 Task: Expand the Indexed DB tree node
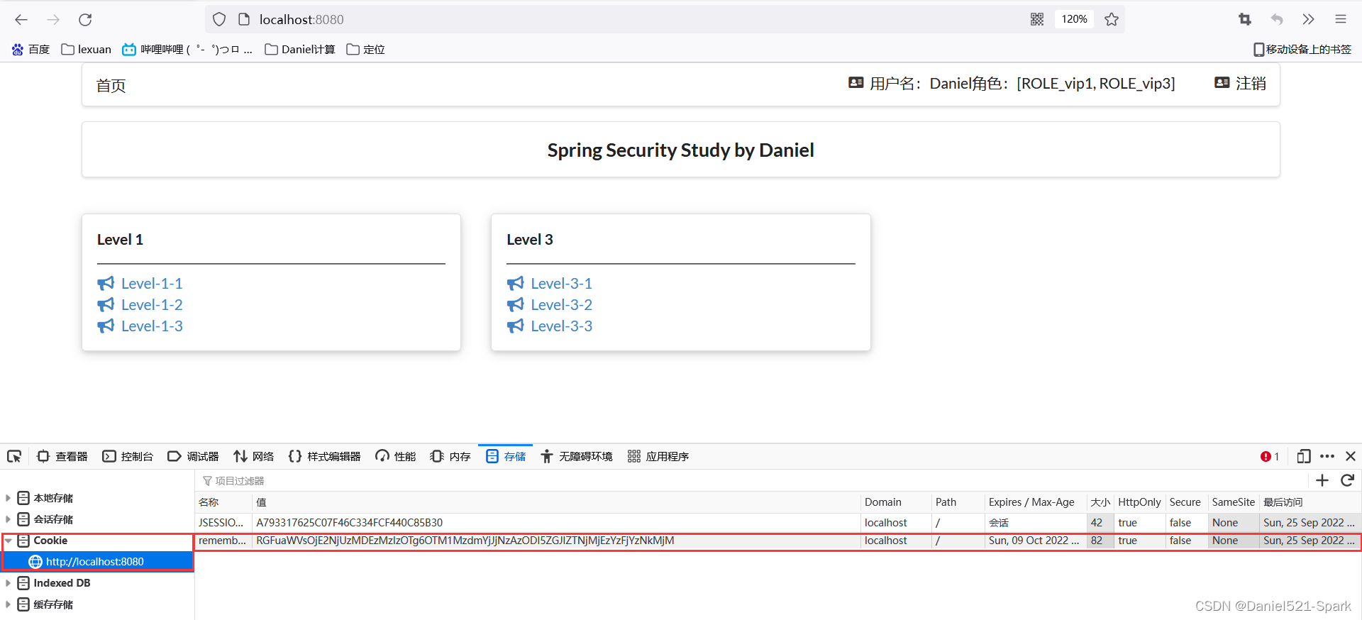9,583
